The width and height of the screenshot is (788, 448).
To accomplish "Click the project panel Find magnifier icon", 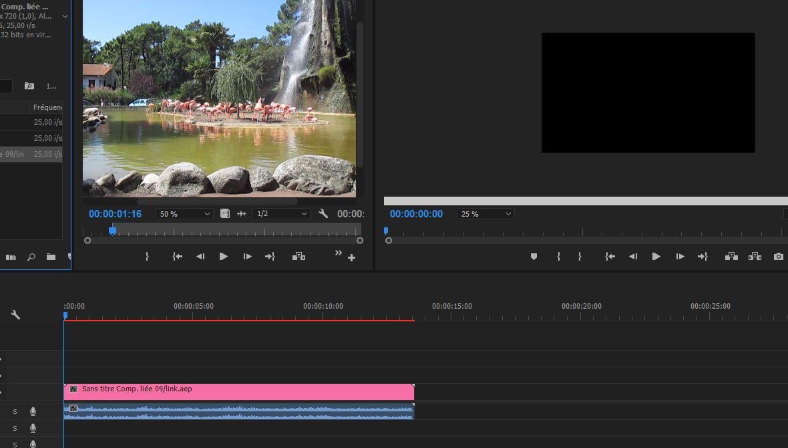I will (31, 257).
